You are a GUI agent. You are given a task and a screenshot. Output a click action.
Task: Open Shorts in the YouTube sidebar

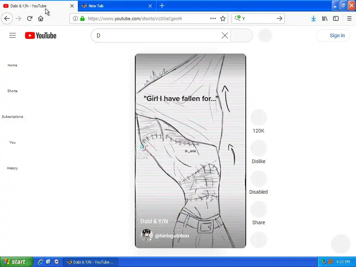click(12, 91)
